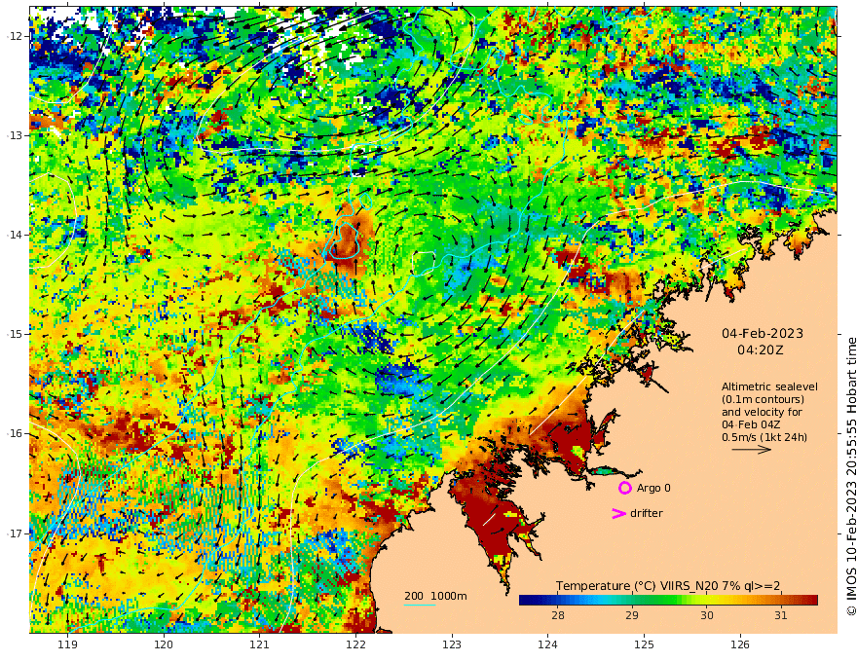Click the temperature color scale bar
Screen dimensions: 857x662
(x=668, y=600)
